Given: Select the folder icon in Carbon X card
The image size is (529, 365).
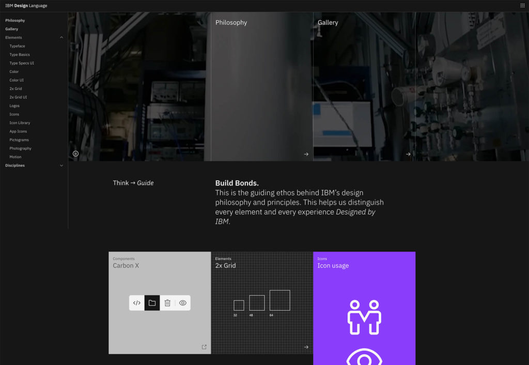Looking at the screenshot, I should [152, 303].
